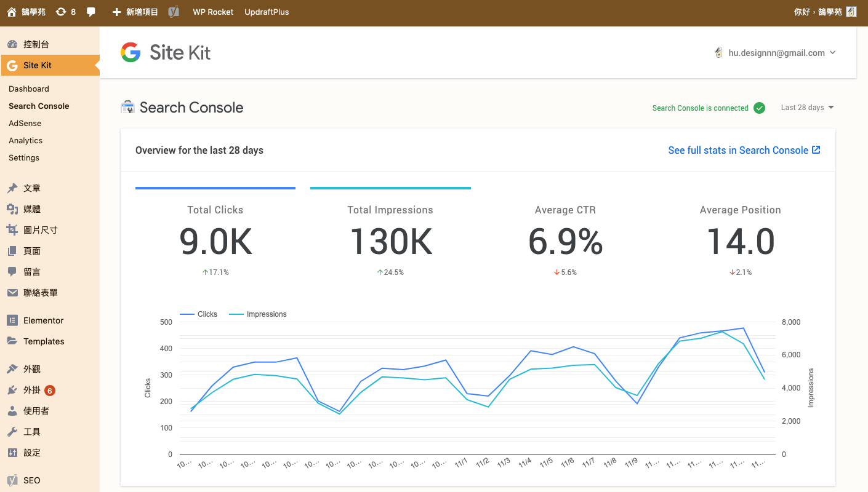Open Analytics submenu item
This screenshot has width=868, height=492.
pos(26,140)
